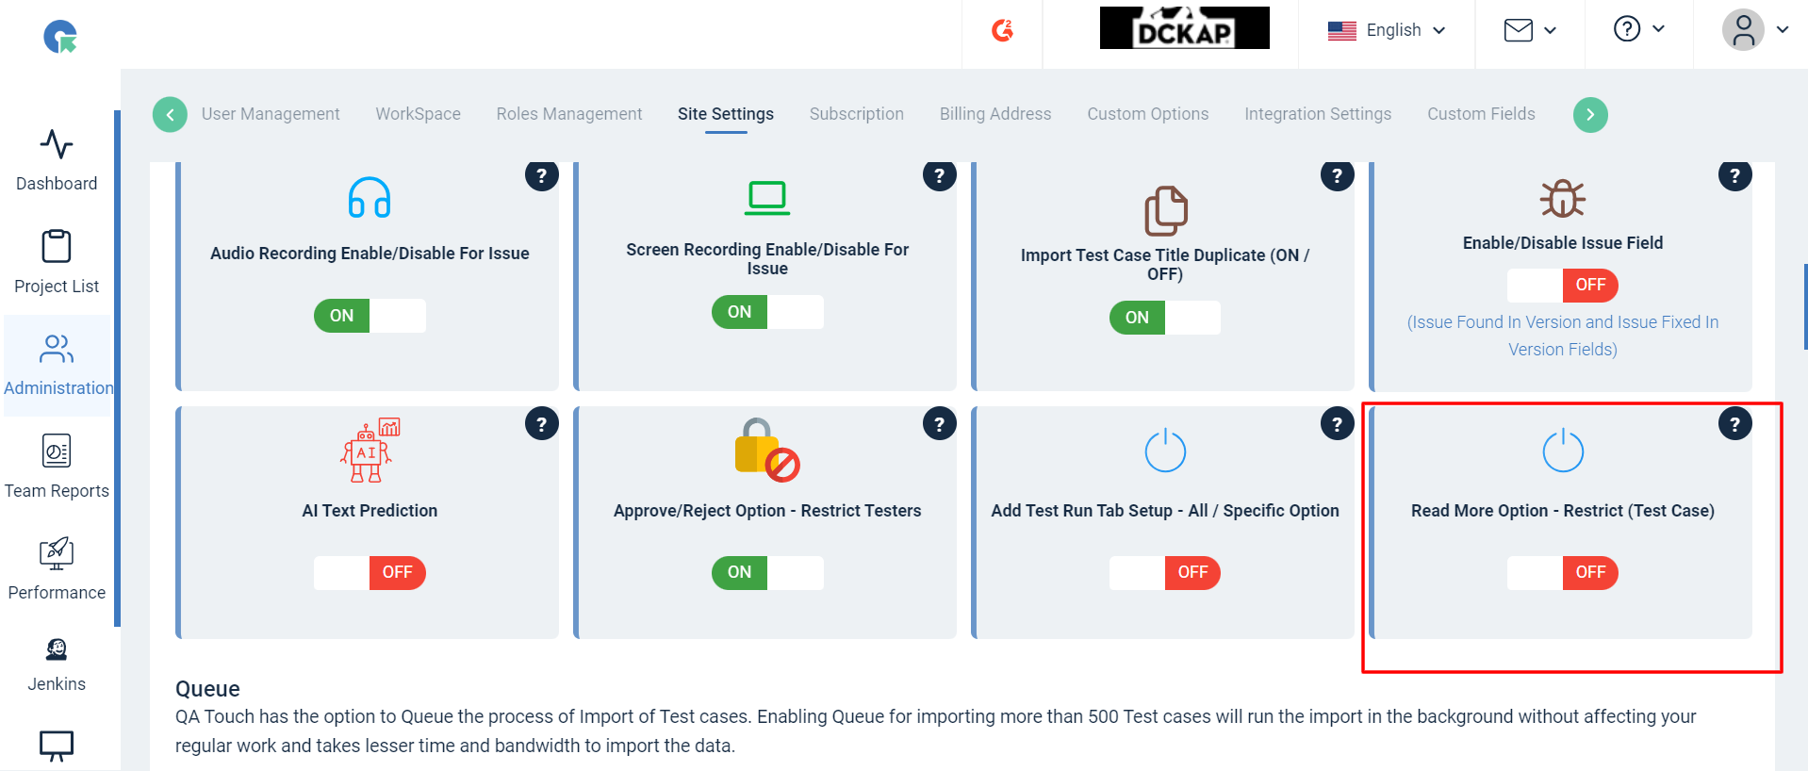This screenshot has height=771, width=1808.
Task: Click the right arrow tab scroll button
Action: click(1590, 115)
